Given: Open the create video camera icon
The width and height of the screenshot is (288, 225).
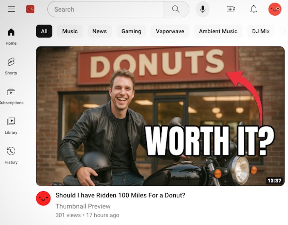Looking at the screenshot, I should (x=231, y=9).
